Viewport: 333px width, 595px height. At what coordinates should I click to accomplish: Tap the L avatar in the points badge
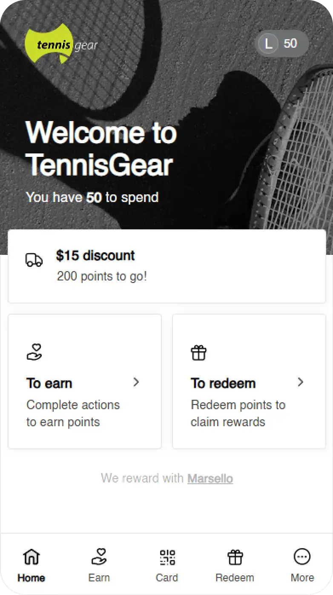click(268, 43)
